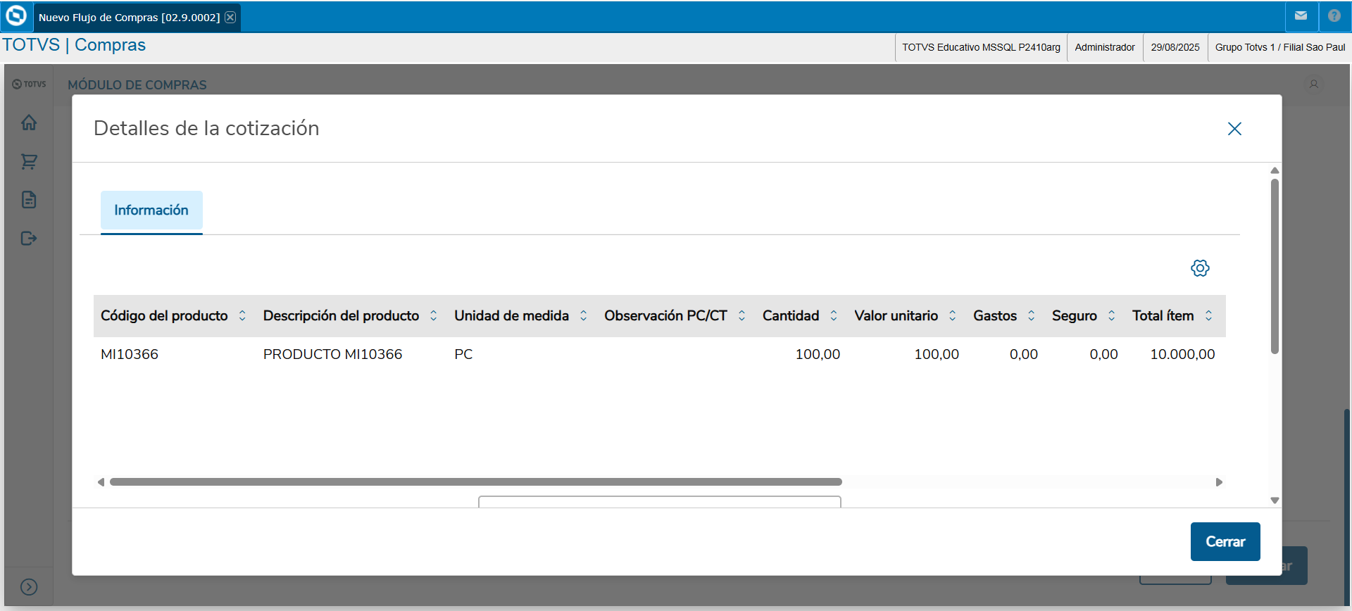Sort by Observación PC/CT column
Screen dimensions: 1352x611
click(x=742, y=316)
